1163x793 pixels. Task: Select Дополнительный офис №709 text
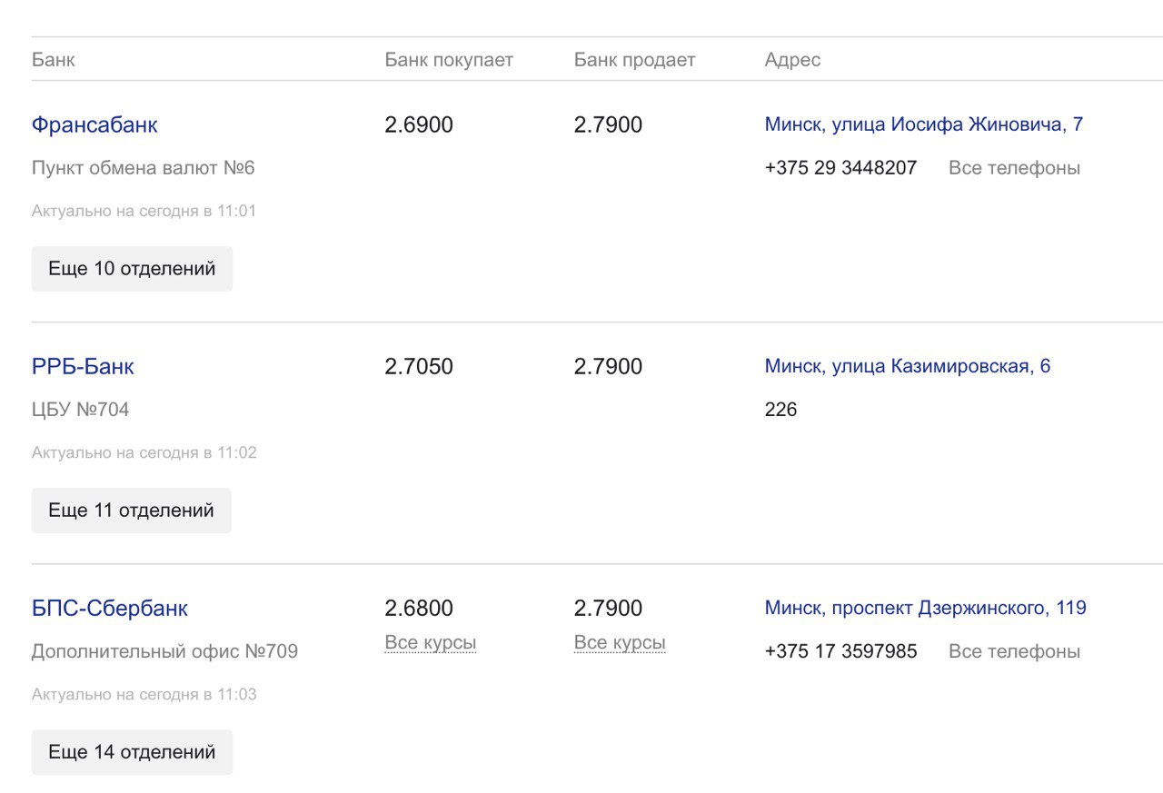pos(164,651)
